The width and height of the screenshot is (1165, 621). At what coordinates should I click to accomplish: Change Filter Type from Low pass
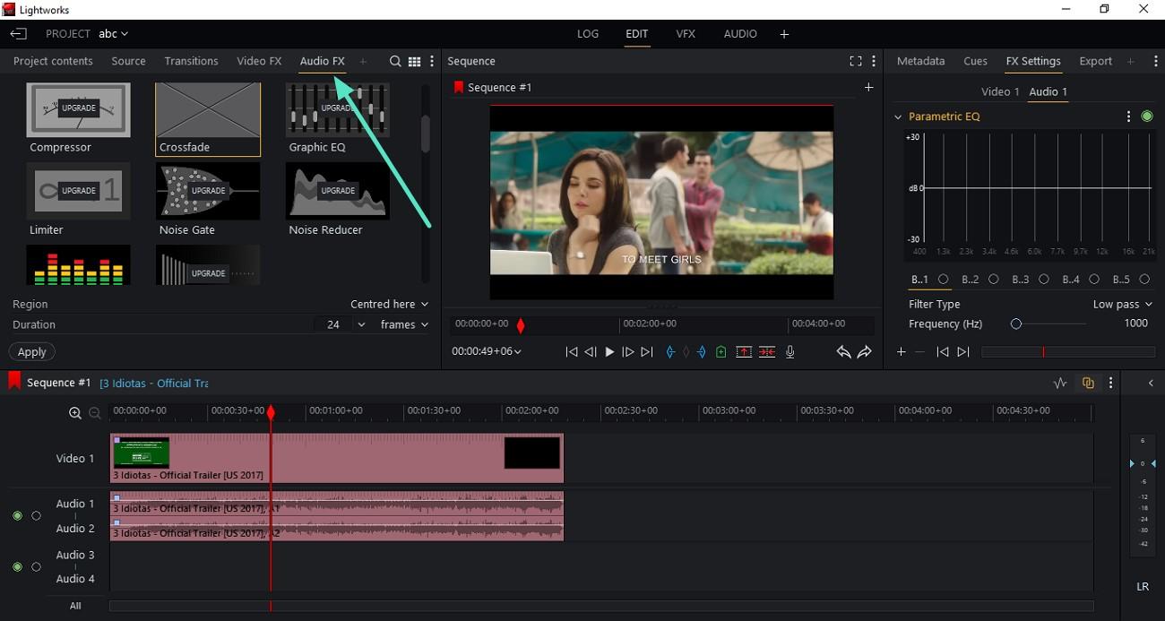pos(1122,305)
